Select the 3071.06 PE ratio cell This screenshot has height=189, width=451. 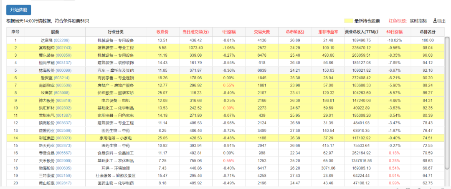(328, 168)
